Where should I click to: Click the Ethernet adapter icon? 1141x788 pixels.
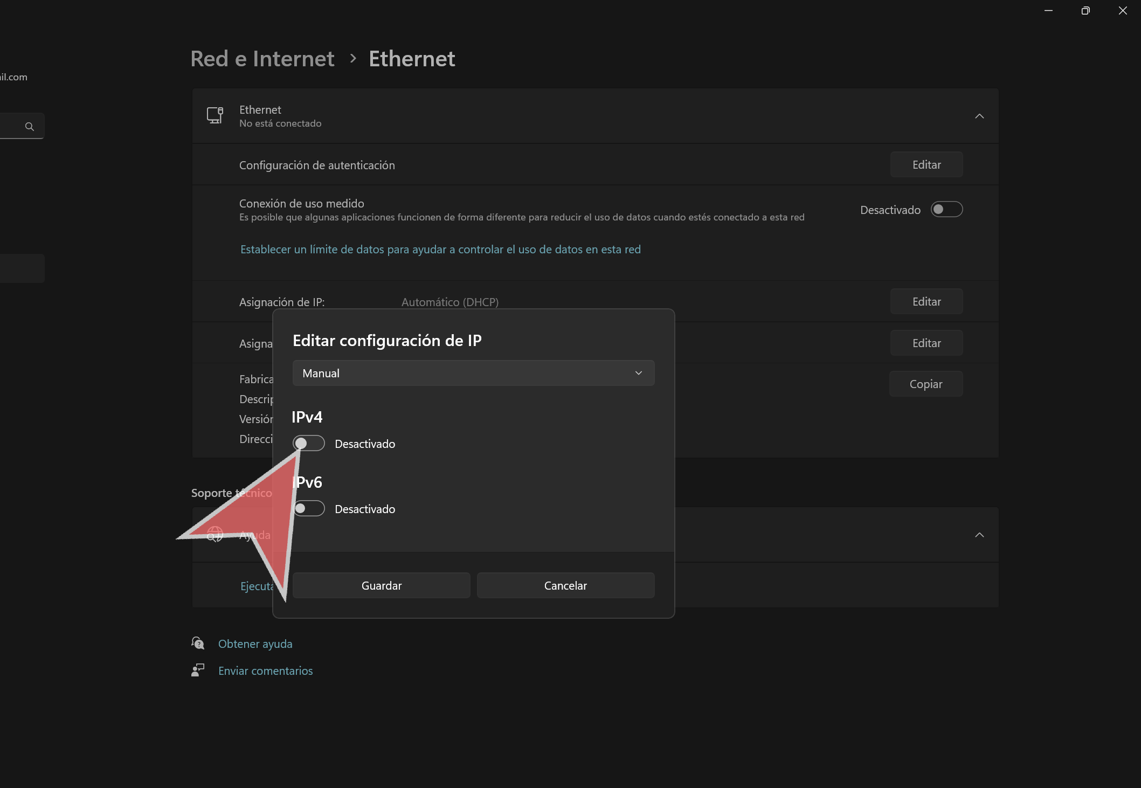tap(215, 115)
